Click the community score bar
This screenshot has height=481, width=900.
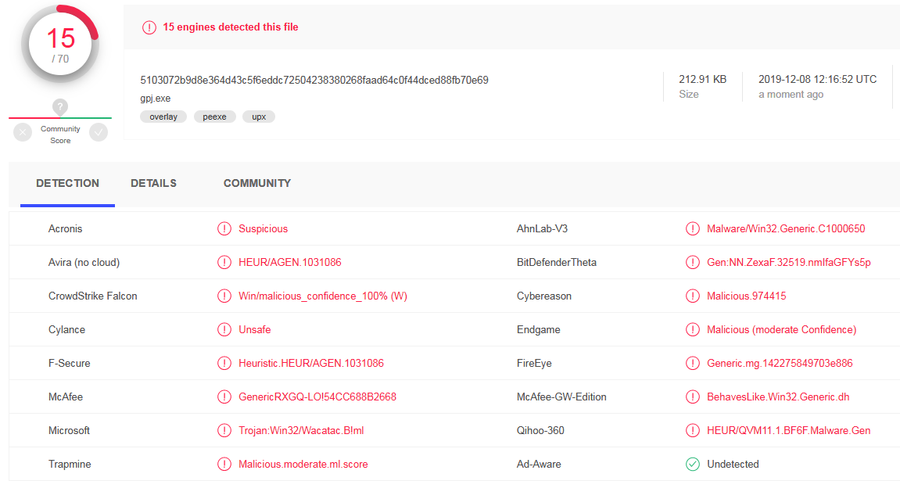pos(60,118)
